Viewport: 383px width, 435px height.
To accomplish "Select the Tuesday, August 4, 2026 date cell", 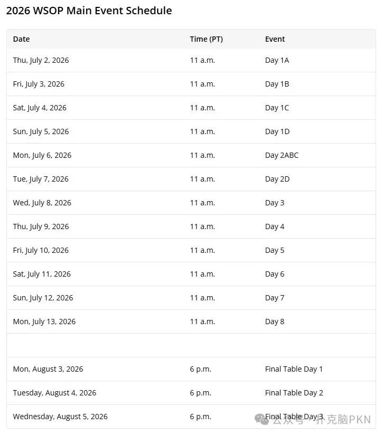I will click(54, 393).
